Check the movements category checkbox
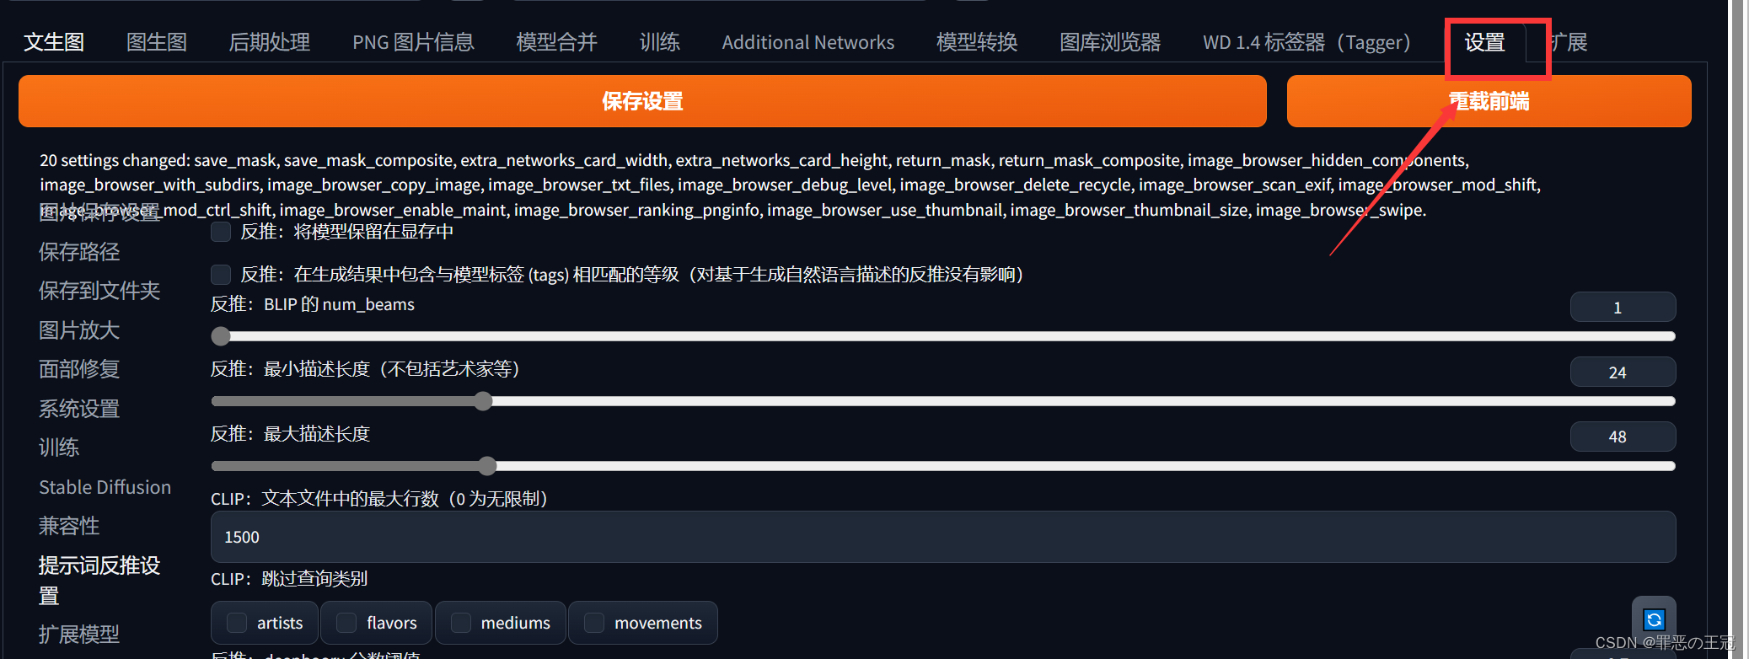 (x=594, y=623)
